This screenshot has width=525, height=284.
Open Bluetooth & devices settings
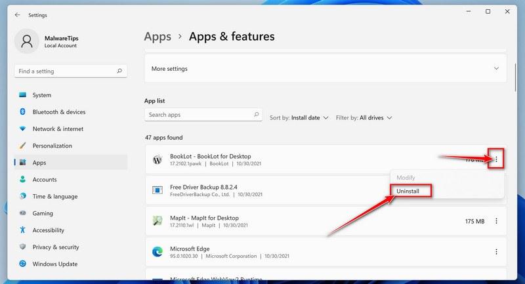71,112
